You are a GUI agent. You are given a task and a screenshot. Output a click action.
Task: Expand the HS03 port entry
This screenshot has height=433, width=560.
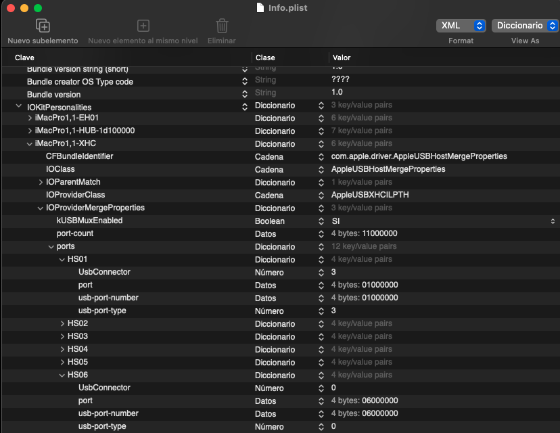(x=62, y=336)
